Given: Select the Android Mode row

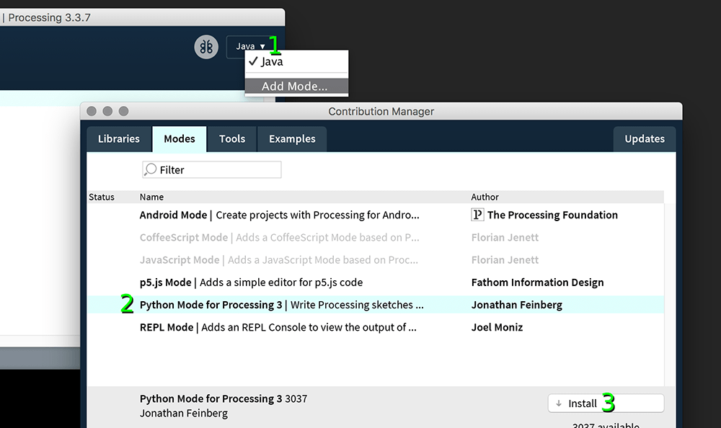Looking at the screenshot, I should click(376, 215).
